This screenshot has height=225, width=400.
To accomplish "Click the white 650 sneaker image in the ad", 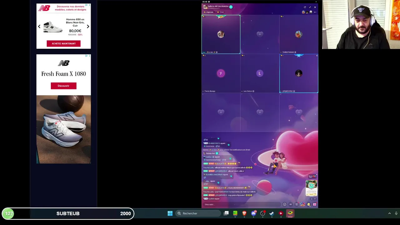I will pos(52,27).
